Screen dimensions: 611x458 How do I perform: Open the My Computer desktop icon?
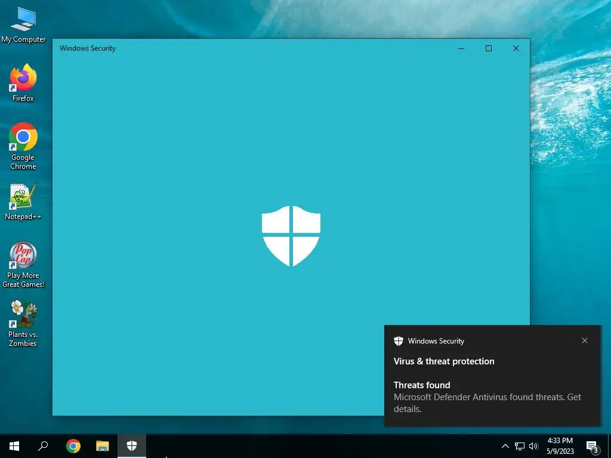coord(23,25)
